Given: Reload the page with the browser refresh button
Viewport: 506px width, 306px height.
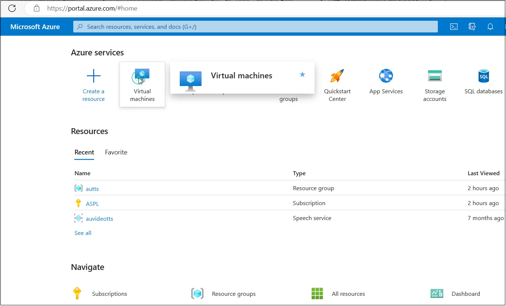Looking at the screenshot, I should [x=12, y=8].
